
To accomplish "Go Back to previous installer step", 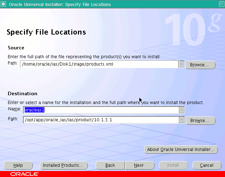I will coord(110,165).
